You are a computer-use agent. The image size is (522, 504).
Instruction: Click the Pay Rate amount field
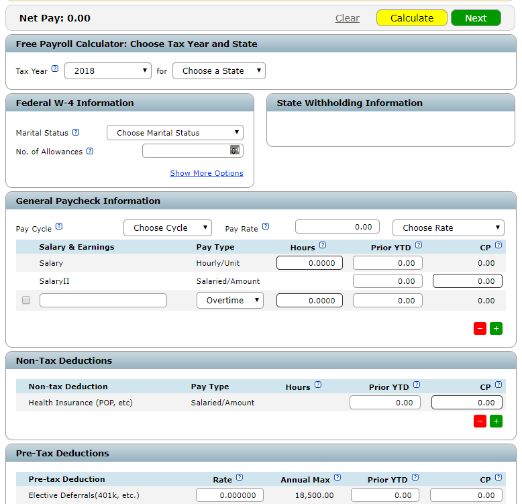(337, 227)
